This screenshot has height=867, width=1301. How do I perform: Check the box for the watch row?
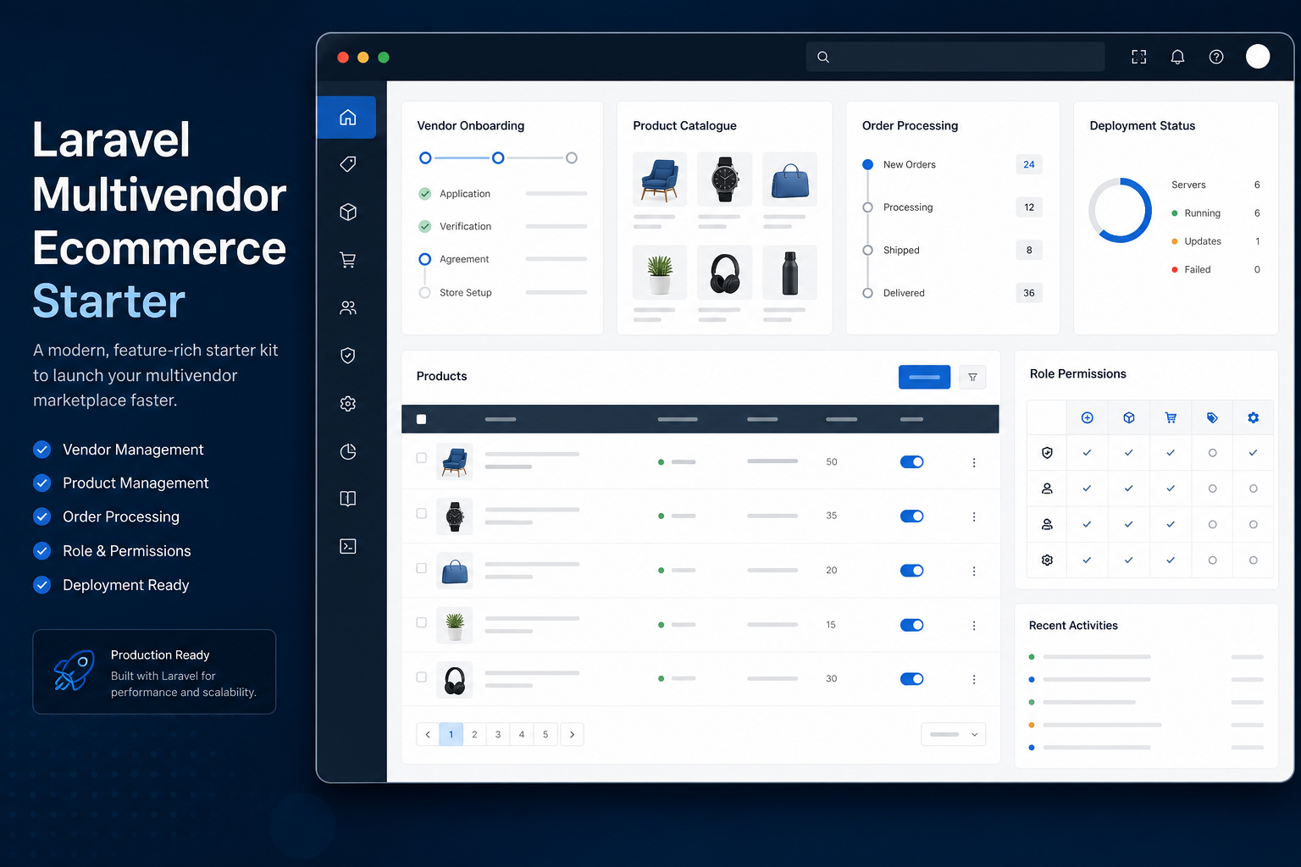click(x=421, y=513)
